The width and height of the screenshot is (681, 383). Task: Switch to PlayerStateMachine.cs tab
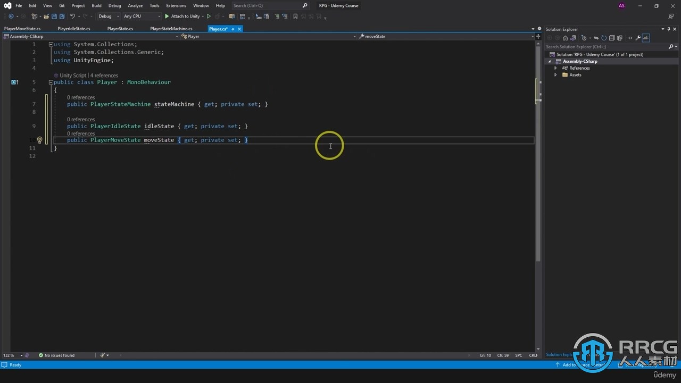[171, 29]
